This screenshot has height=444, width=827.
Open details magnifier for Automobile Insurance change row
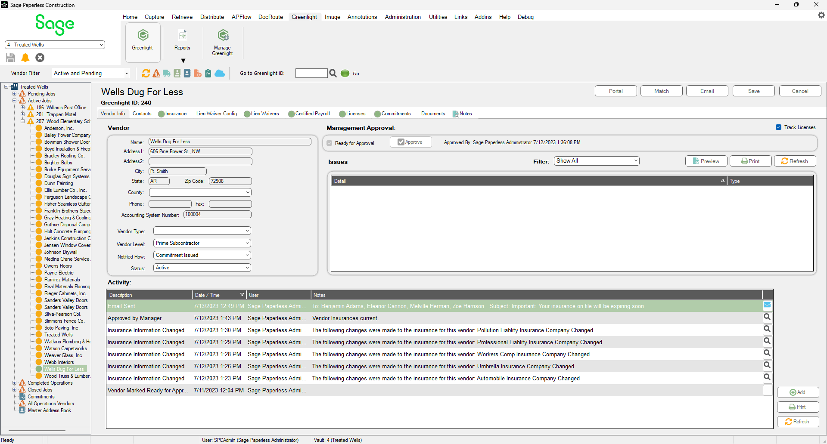pos(767,377)
